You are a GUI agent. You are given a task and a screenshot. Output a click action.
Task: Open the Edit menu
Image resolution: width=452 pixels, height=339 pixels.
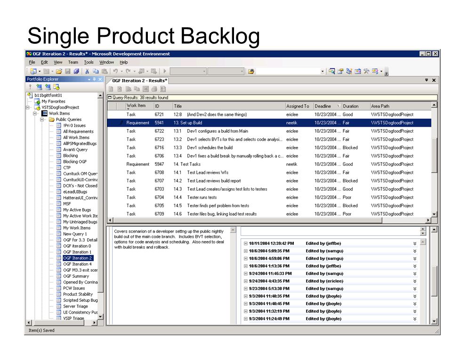(44, 62)
